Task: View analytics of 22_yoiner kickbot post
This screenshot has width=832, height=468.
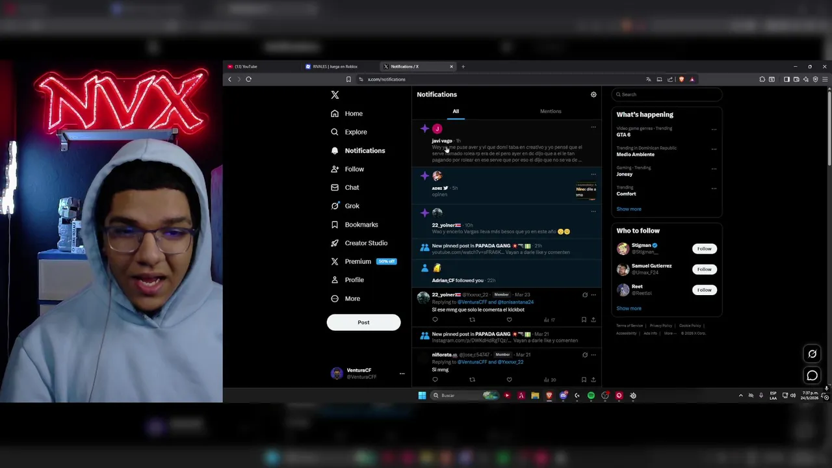Action: coord(550,320)
